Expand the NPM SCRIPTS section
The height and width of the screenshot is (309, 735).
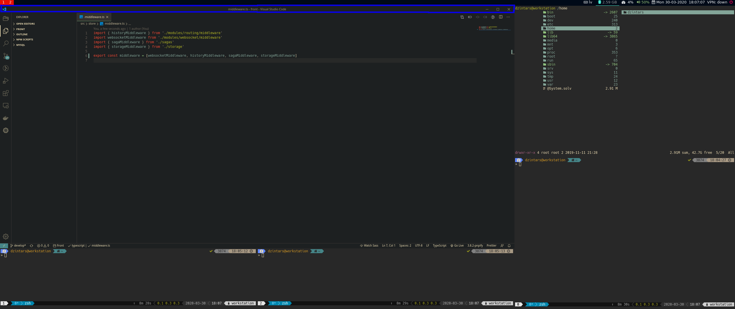pos(24,40)
